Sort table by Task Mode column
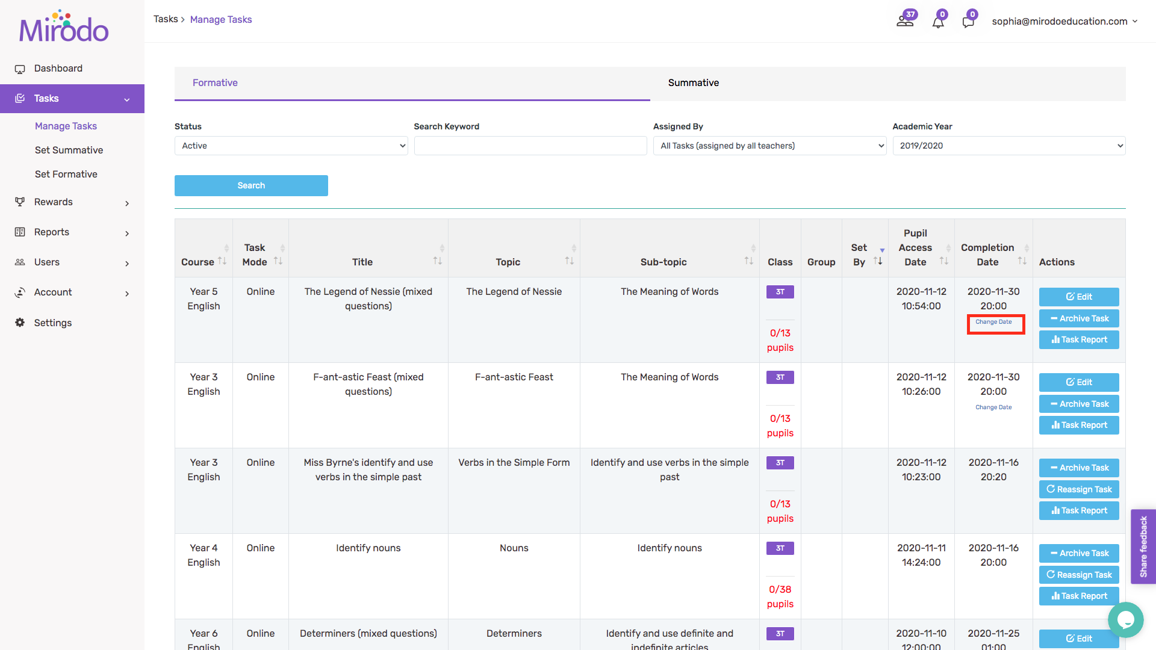 click(278, 261)
